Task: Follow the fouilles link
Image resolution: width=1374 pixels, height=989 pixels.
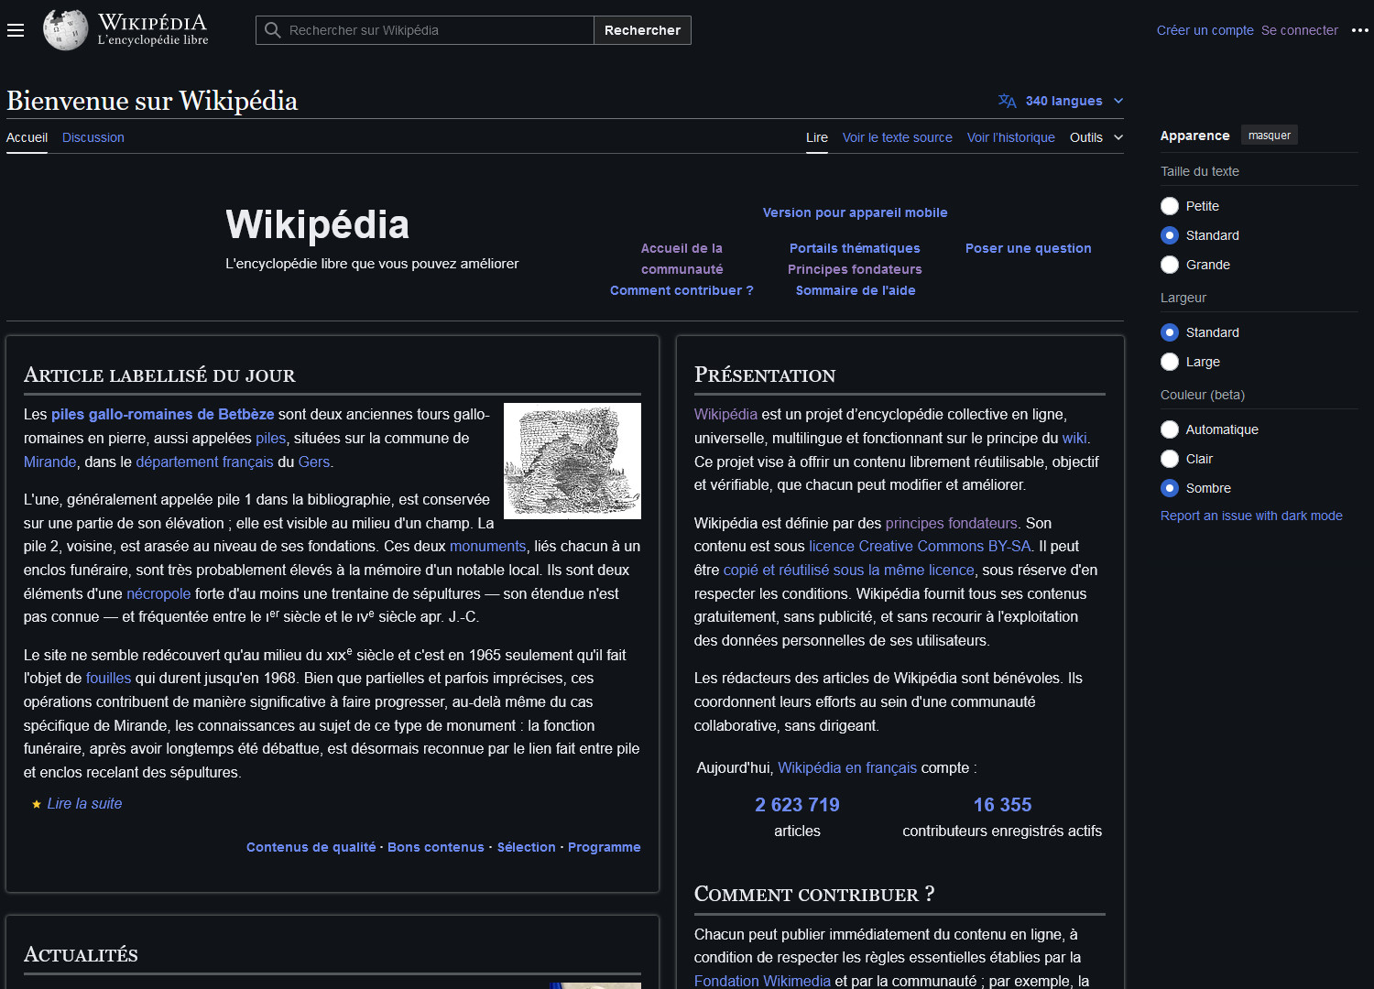Action: (x=109, y=679)
